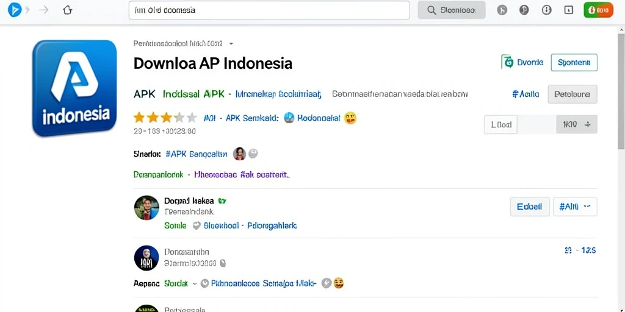
Task: Click the gray lightning circle icon
Action: (326, 283)
